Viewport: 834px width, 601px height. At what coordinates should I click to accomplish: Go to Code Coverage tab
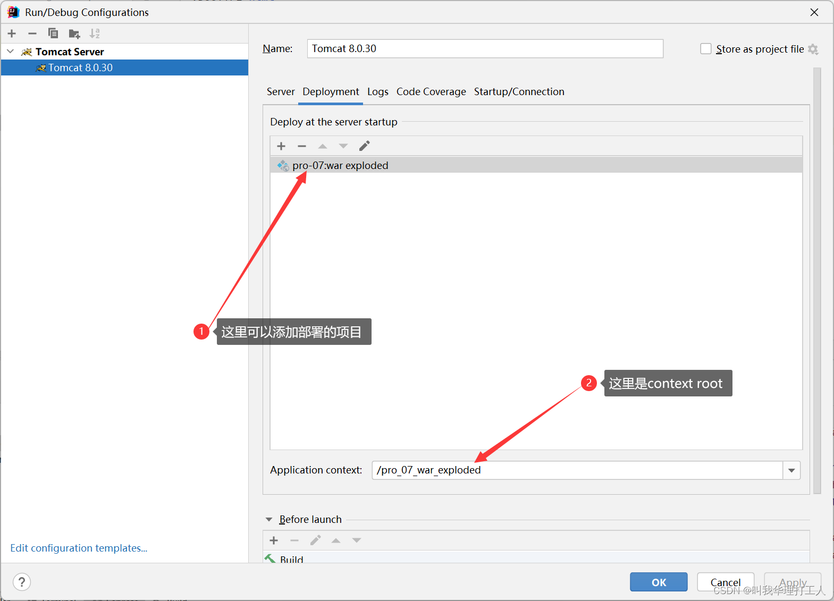click(431, 91)
